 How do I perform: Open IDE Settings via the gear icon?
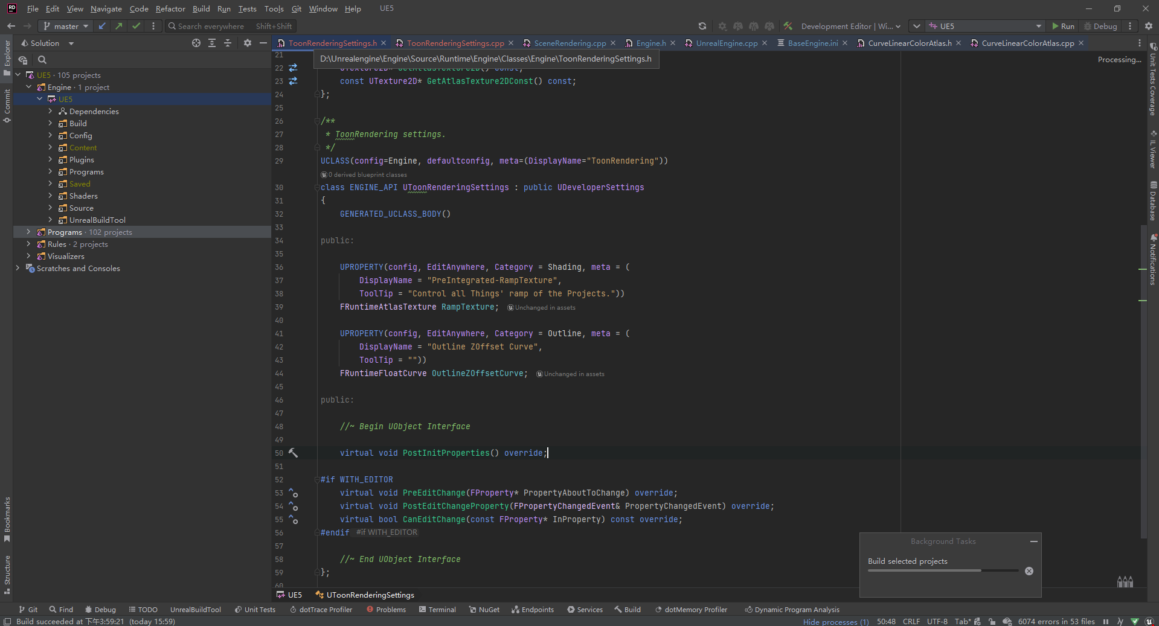point(1147,26)
